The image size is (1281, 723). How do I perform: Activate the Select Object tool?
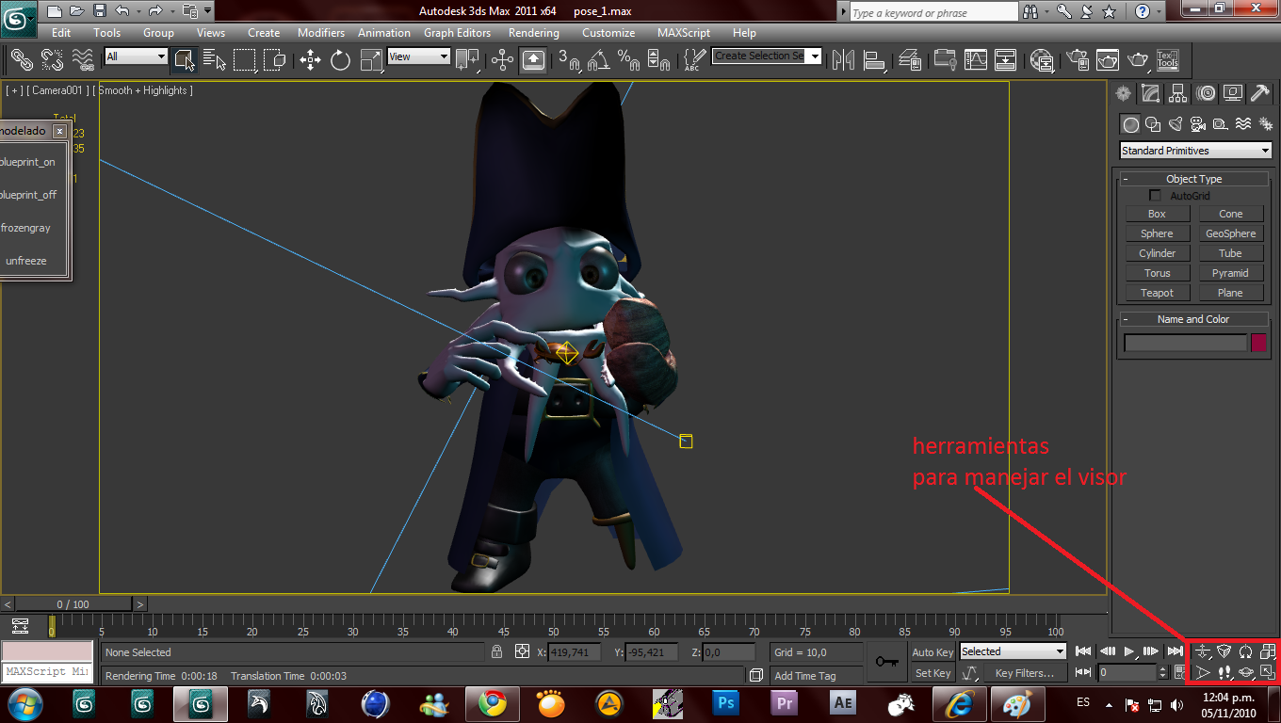pos(185,60)
